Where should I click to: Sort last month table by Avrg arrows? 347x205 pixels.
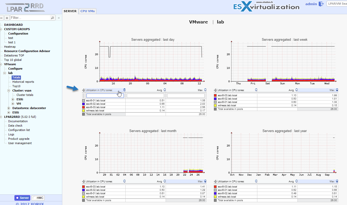[x=165, y=181]
